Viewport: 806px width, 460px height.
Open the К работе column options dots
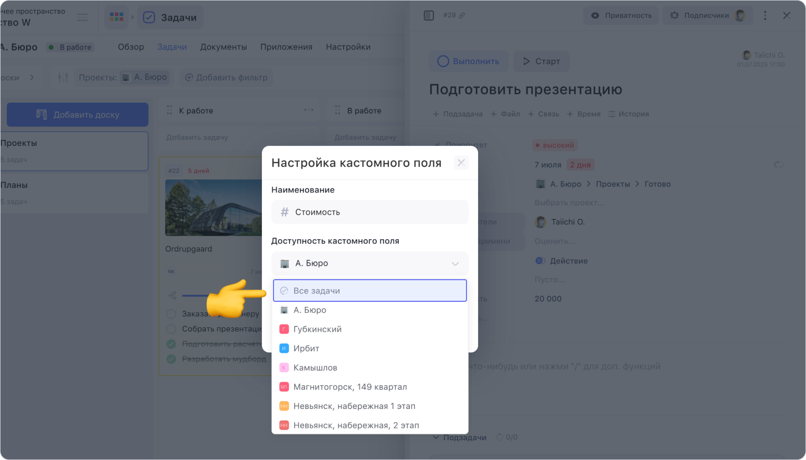click(x=308, y=110)
